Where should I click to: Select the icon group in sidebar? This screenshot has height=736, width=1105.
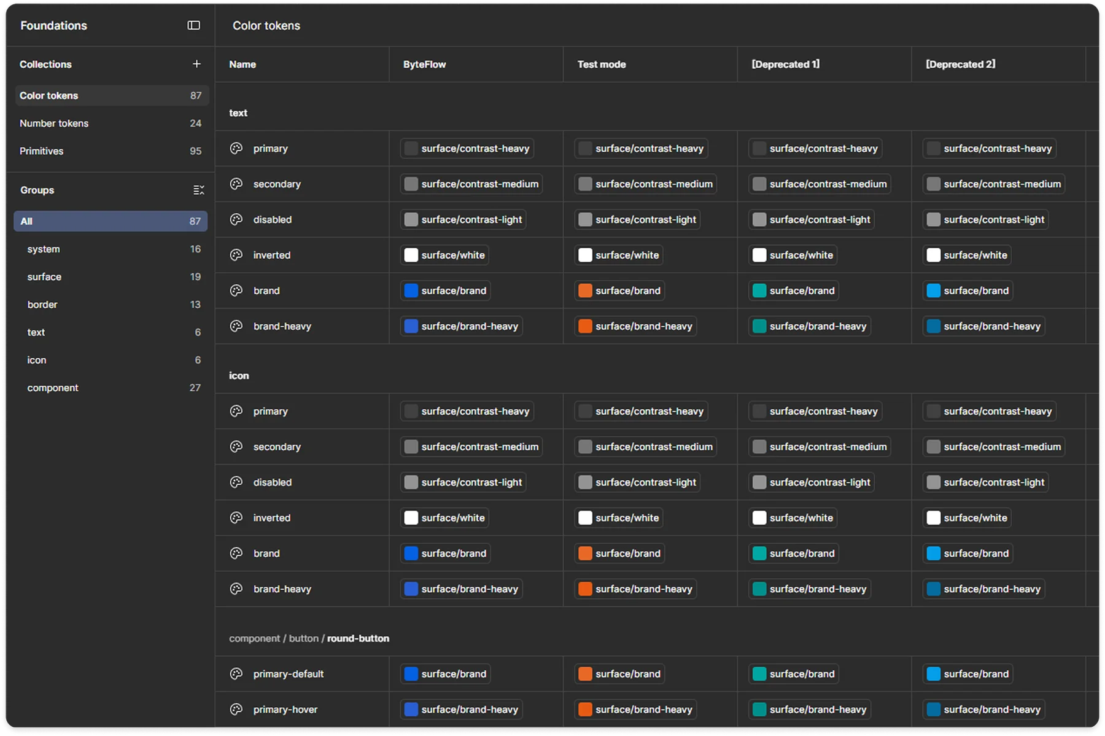click(x=110, y=359)
